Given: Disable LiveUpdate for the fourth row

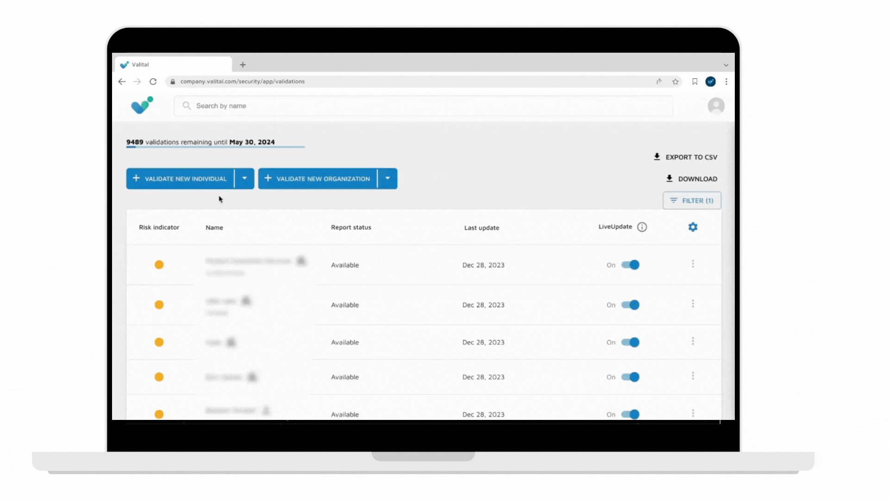Looking at the screenshot, I should click(630, 377).
